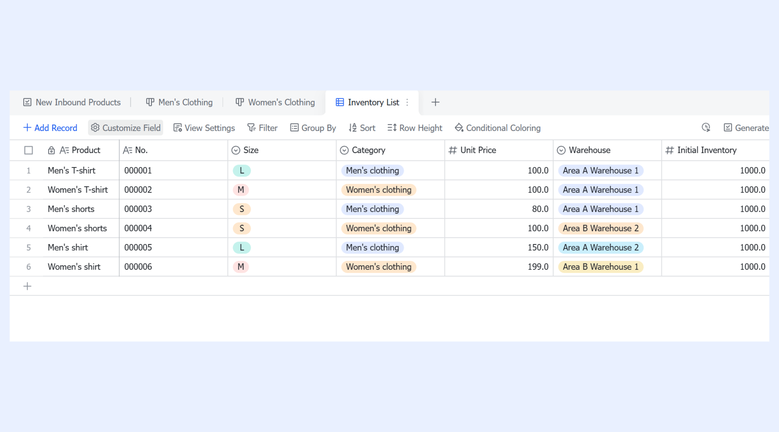Image resolution: width=779 pixels, height=432 pixels.
Task: Click the lock icon on Product column
Action: pos(51,150)
